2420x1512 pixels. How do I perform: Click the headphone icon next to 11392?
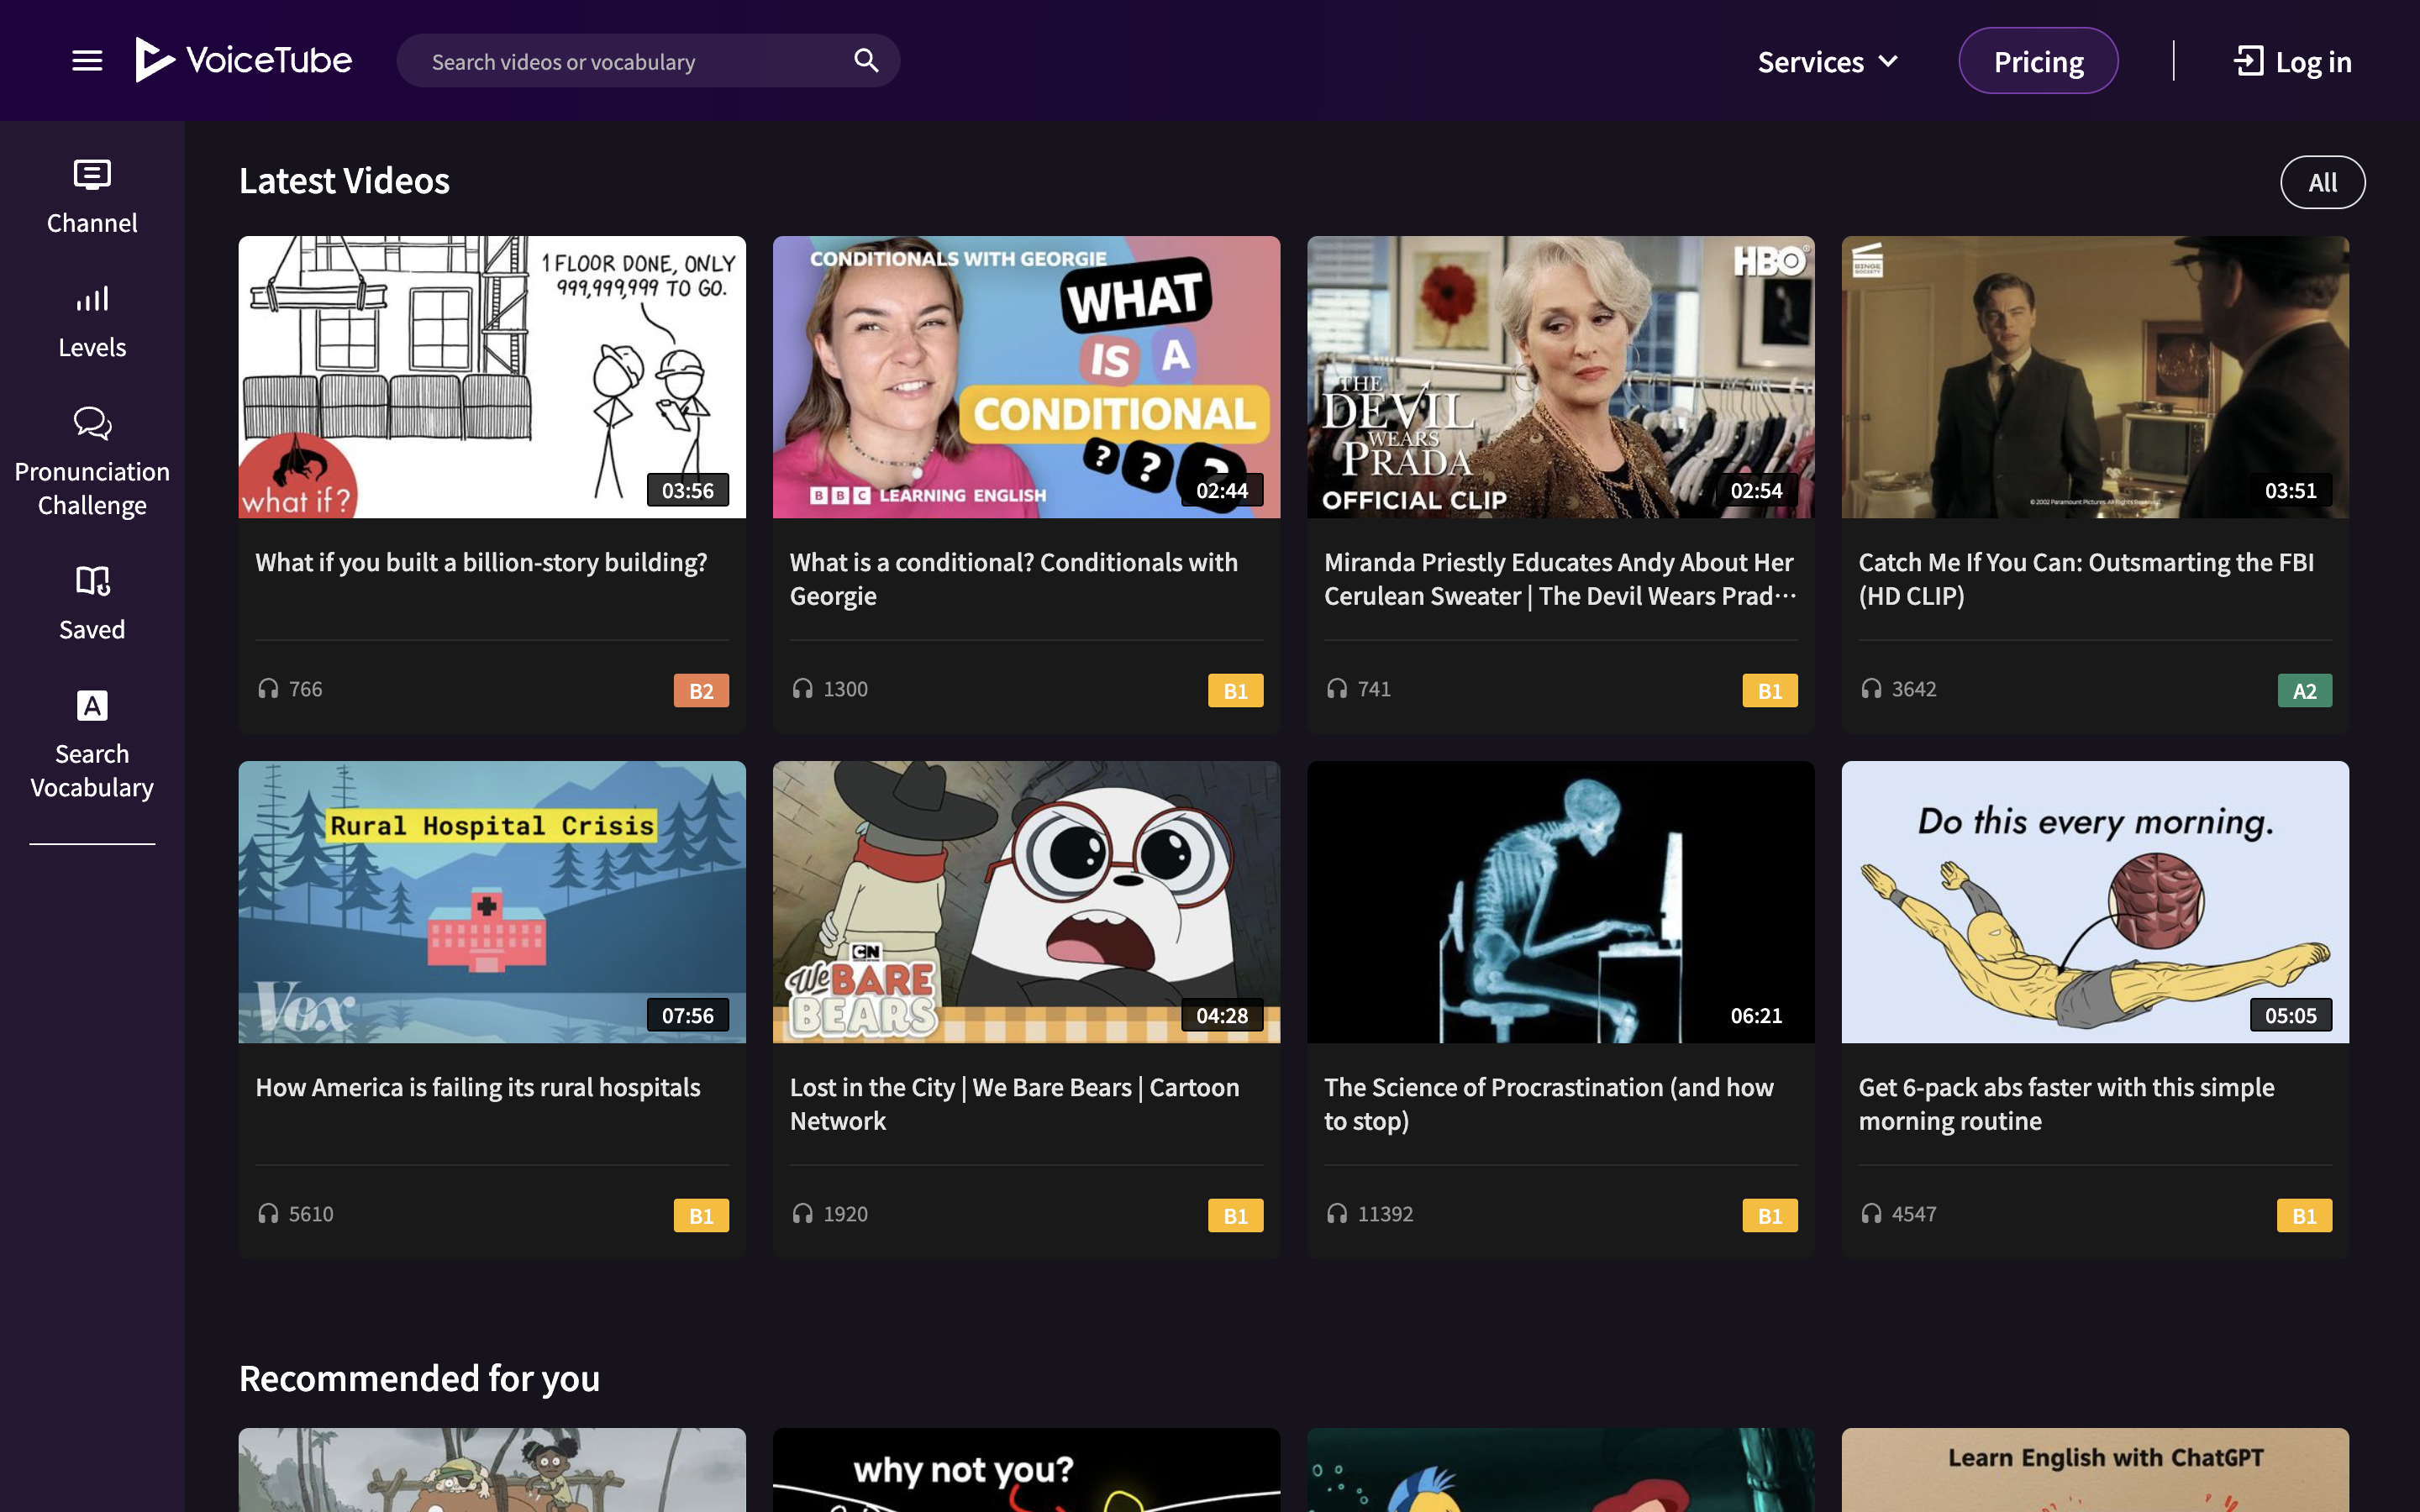point(1337,1214)
